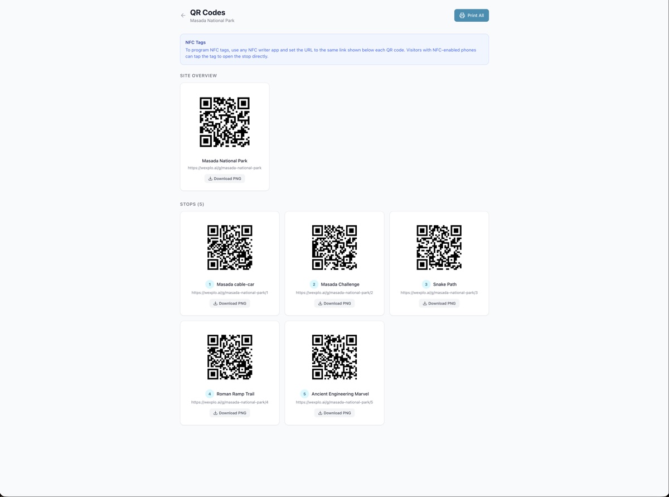Download PNG for Masada cable-car stop
Screen dimensions: 669x497
(230, 303)
